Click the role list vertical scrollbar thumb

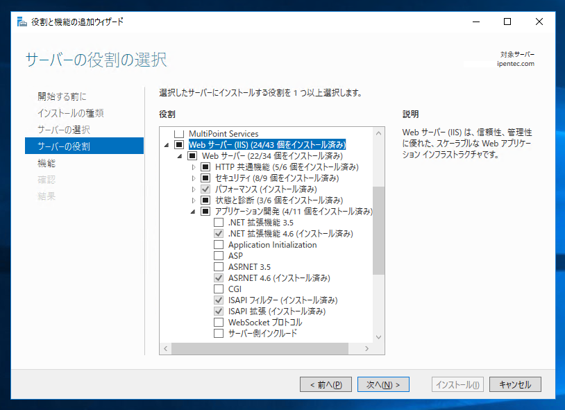click(x=378, y=230)
